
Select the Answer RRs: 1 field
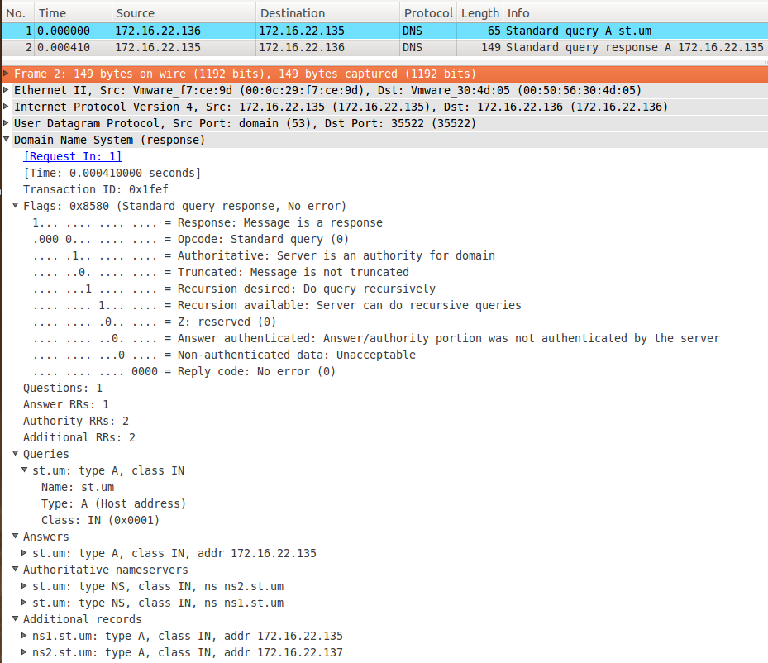click(x=66, y=404)
